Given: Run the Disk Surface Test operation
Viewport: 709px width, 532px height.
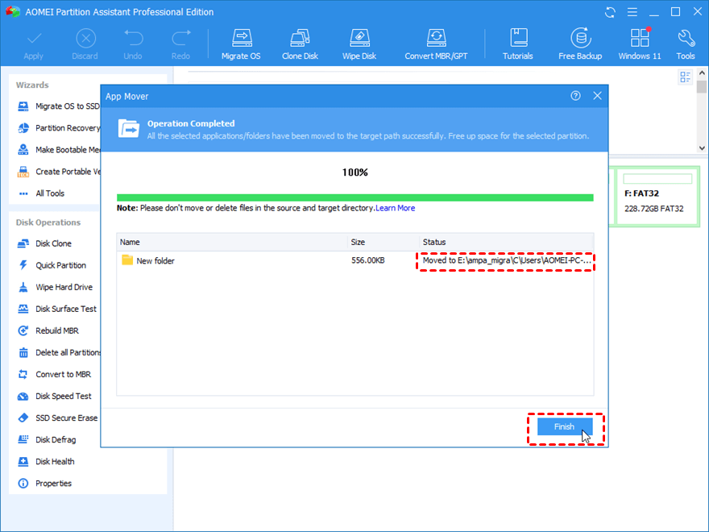Looking at the screenshot, I should click(57, 309).
